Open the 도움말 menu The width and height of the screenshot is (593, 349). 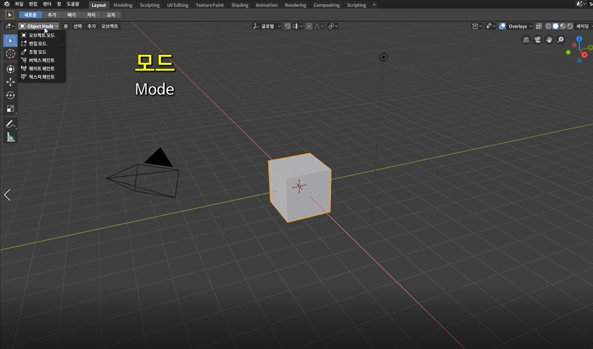tap(73, 4)
